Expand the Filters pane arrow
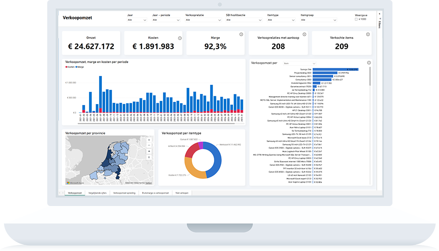439x251 pixels. point(379,14)
